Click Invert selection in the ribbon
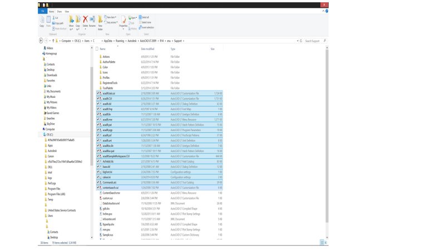Image resolution: width=445 pixels, height=250 pixels. click(x=147, y=27)
